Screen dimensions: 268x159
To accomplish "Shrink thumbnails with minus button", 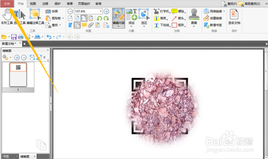I will tap(24, 58).
